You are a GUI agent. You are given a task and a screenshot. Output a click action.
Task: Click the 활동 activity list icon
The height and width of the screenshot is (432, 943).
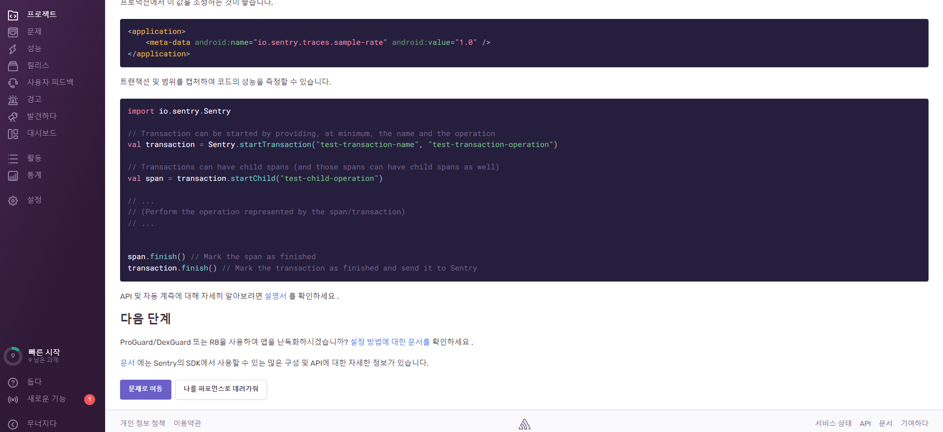[13, 158]
